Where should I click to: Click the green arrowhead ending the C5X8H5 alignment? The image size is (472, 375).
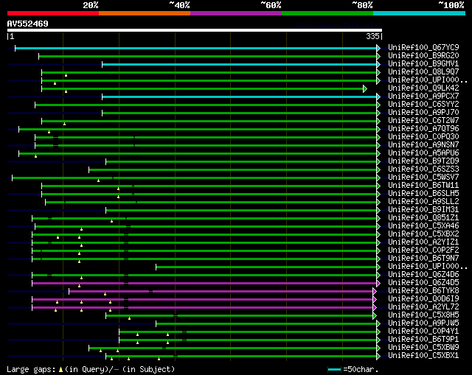pos(375,316)
